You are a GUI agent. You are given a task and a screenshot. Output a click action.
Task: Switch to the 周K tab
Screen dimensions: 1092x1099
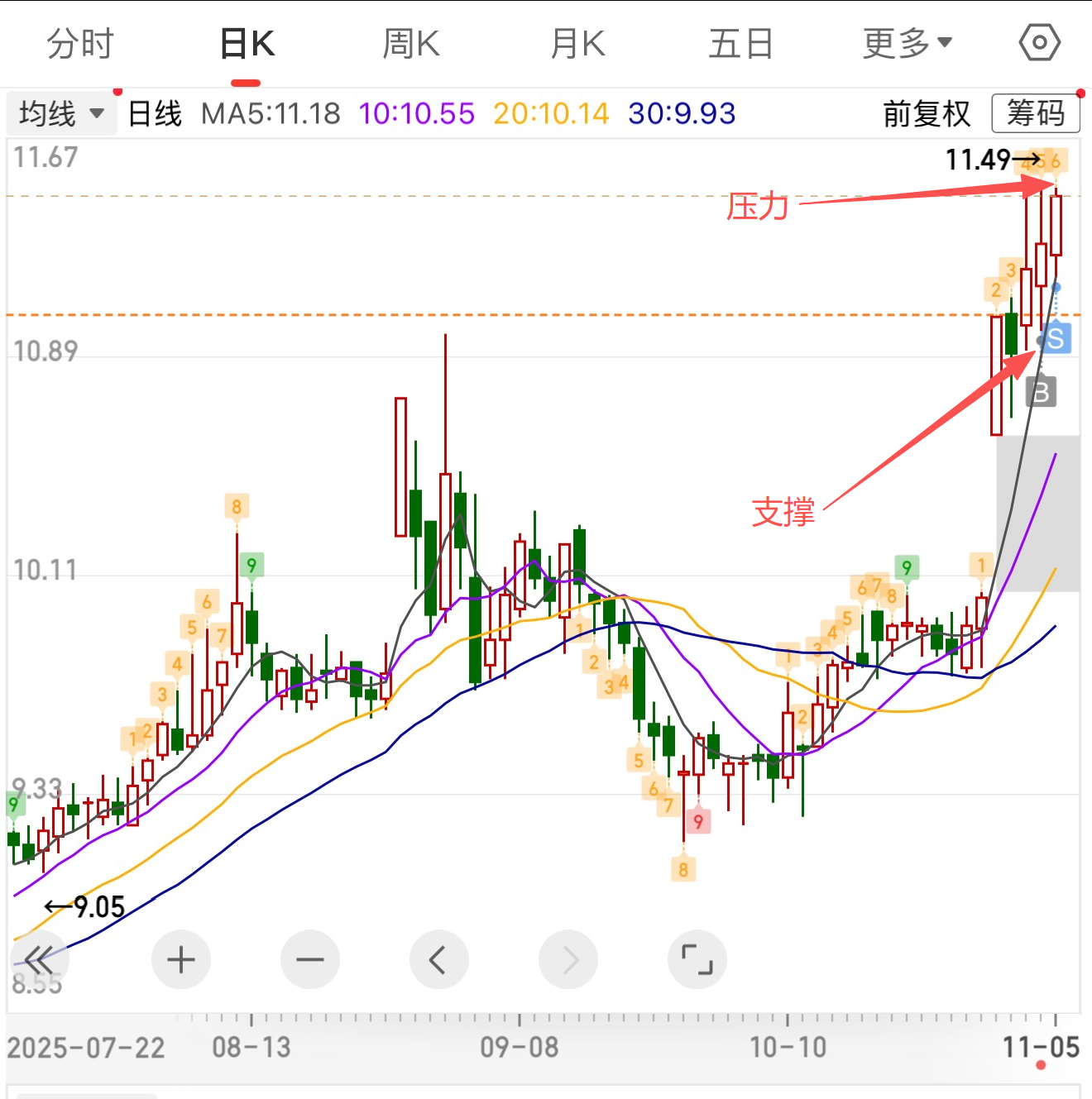[411, 43]
